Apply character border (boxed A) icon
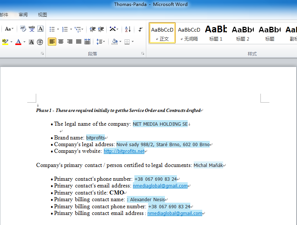This screenshot has height=225, width=297. click(x=40, y=29)
